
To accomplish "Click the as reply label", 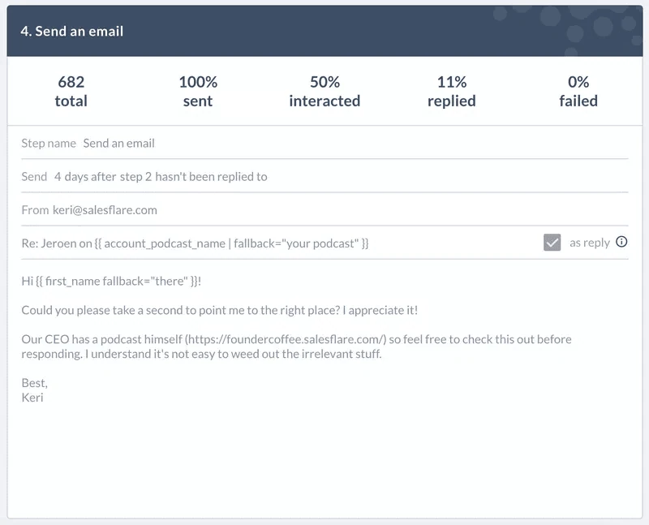I will pos(590,243).
